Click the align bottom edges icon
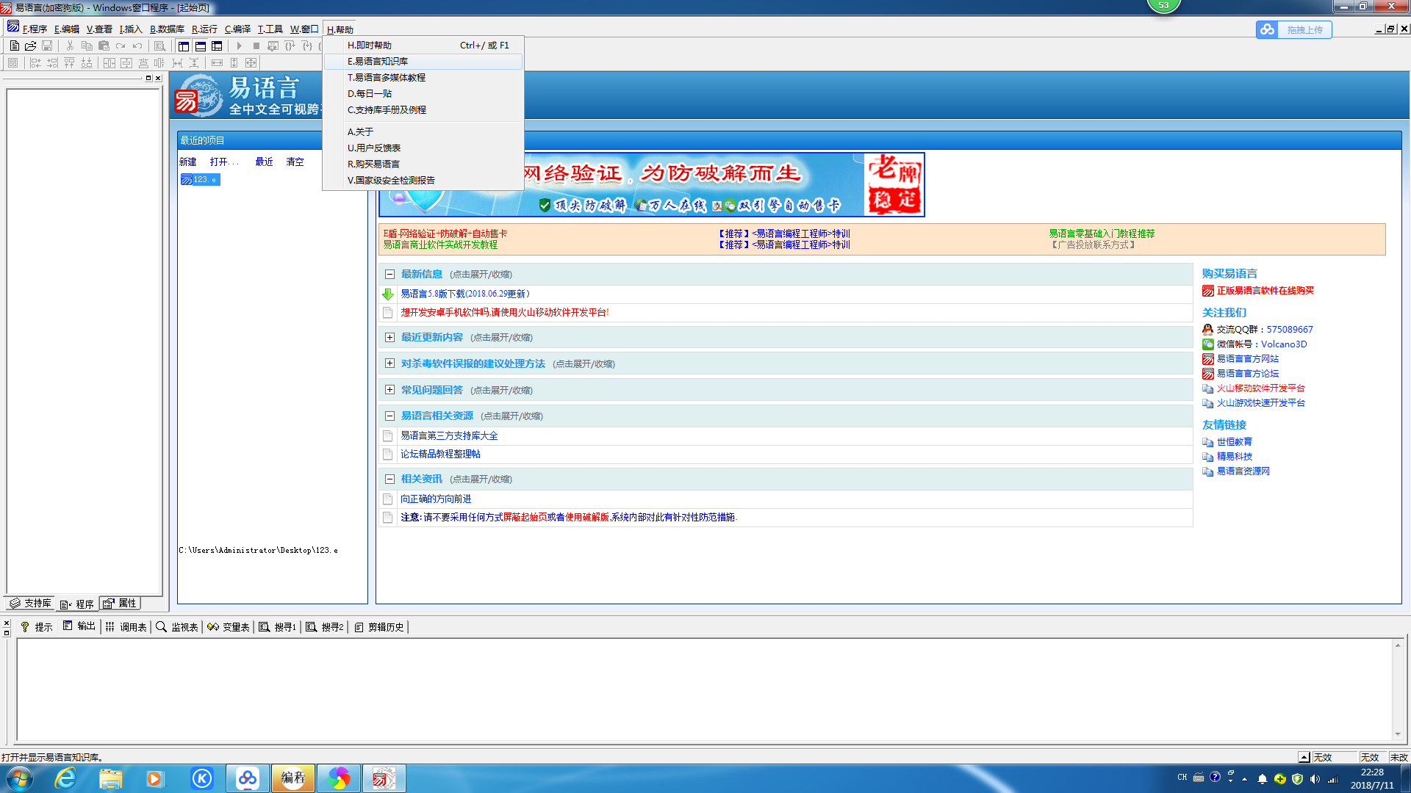 [x=87, y=63]
